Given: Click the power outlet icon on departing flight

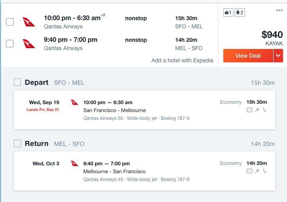Looking at the screenshot, I should click(257, 110).
